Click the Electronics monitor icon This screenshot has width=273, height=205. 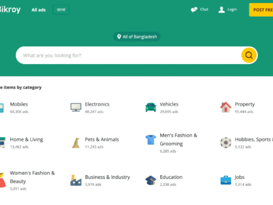pyautogui.click(x=76, y=107)
